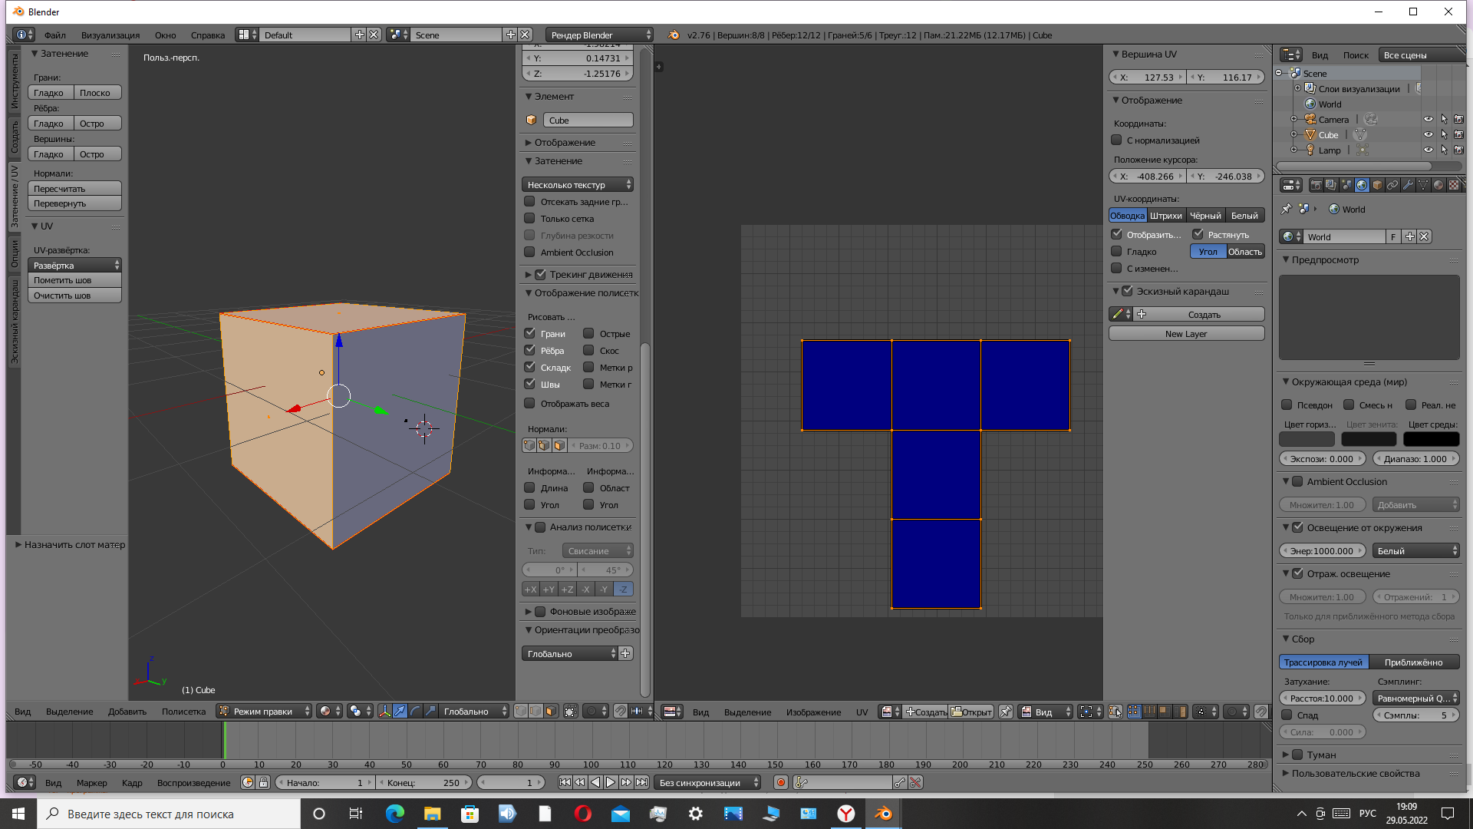This screenshot has height=829, width=1473.
Task: Open the UV menu in image editor
Action: [x=862, y=712]
